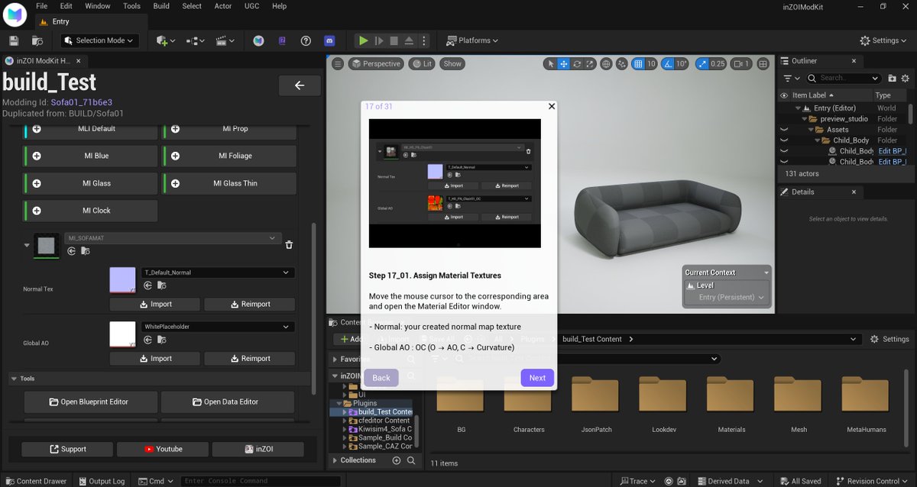Toggle visibility of Assets folder
Viewport: 917px width, 487px height.
(784, 130)
